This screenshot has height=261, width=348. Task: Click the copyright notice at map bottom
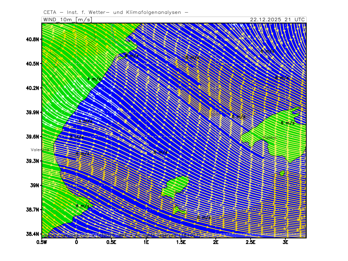pos(122,235)
